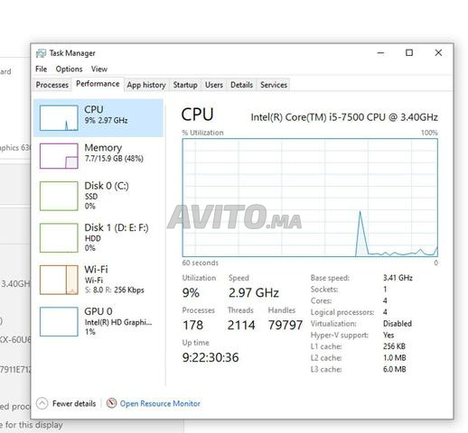Click the Threads count 2114

point(241,325)
